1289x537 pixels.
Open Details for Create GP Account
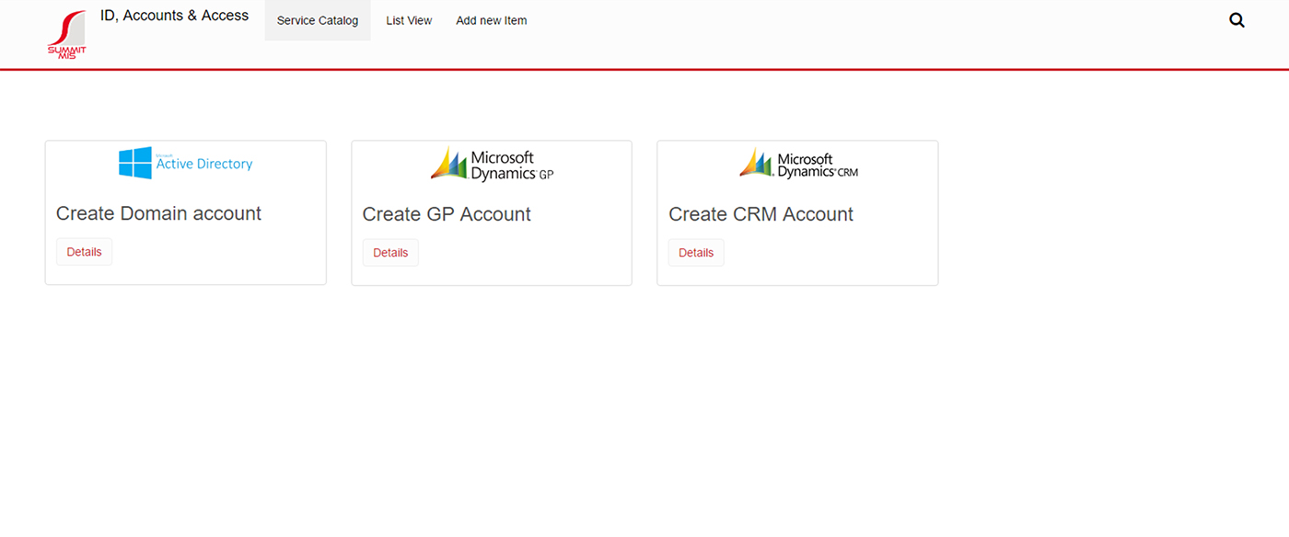(x=390, y=253)
